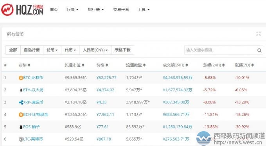Screen dimensions: 266x146
Task: Click the ETH coin icon
Action: coord(21,90)
